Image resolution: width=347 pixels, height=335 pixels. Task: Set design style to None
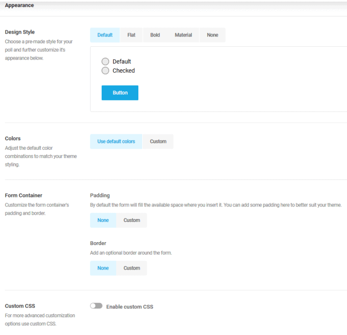(x=213, y=35)
